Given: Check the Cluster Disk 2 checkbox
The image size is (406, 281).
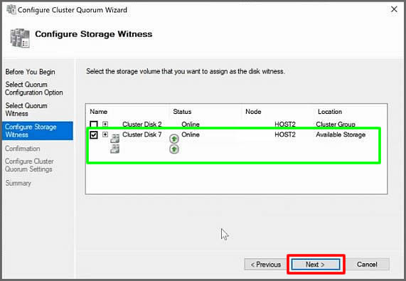Looking at the screenshot, I should [94, 124].
